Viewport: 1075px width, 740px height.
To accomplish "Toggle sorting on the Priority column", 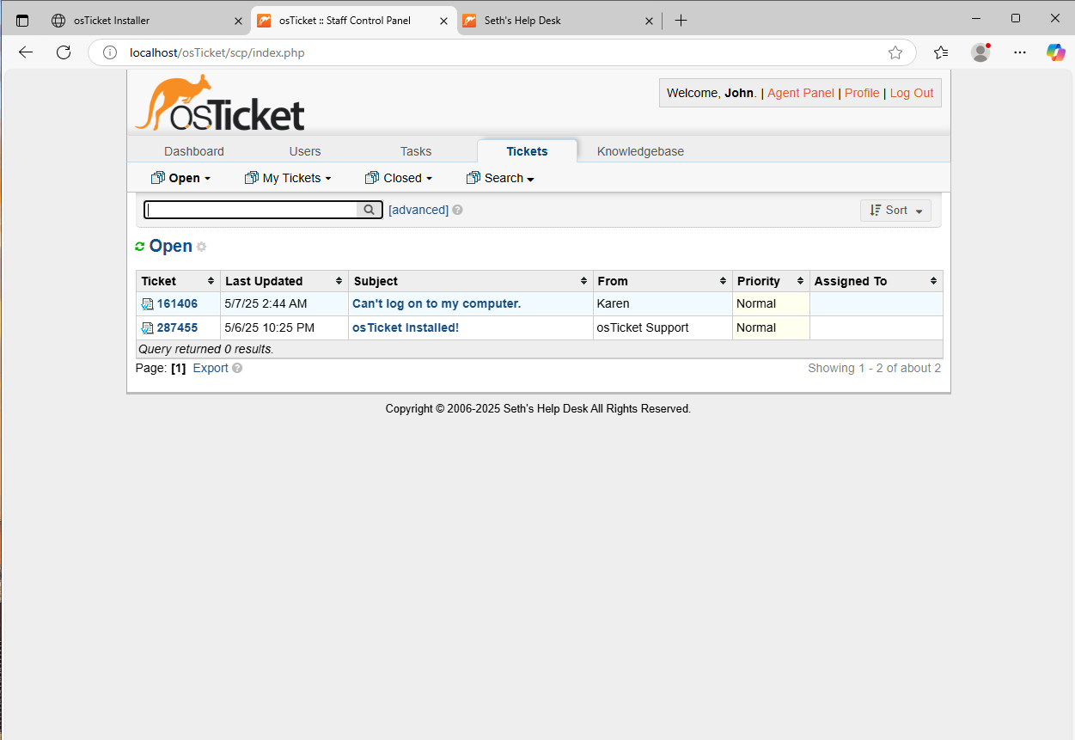I will pos(800,280).
